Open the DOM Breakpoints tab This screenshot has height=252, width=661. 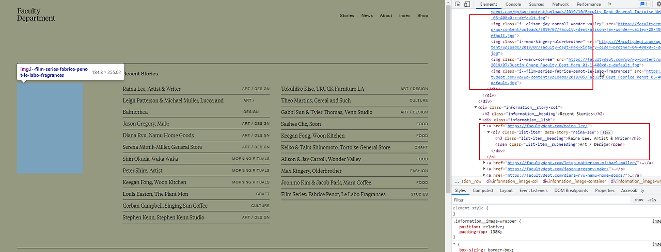point(571,190)
